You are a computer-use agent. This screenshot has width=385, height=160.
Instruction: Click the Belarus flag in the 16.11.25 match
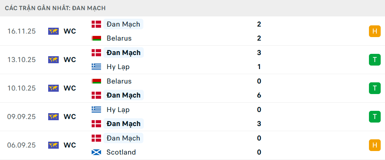[x=96, y=38]
